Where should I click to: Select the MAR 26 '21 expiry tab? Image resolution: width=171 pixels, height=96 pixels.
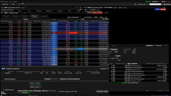[25, 16]
